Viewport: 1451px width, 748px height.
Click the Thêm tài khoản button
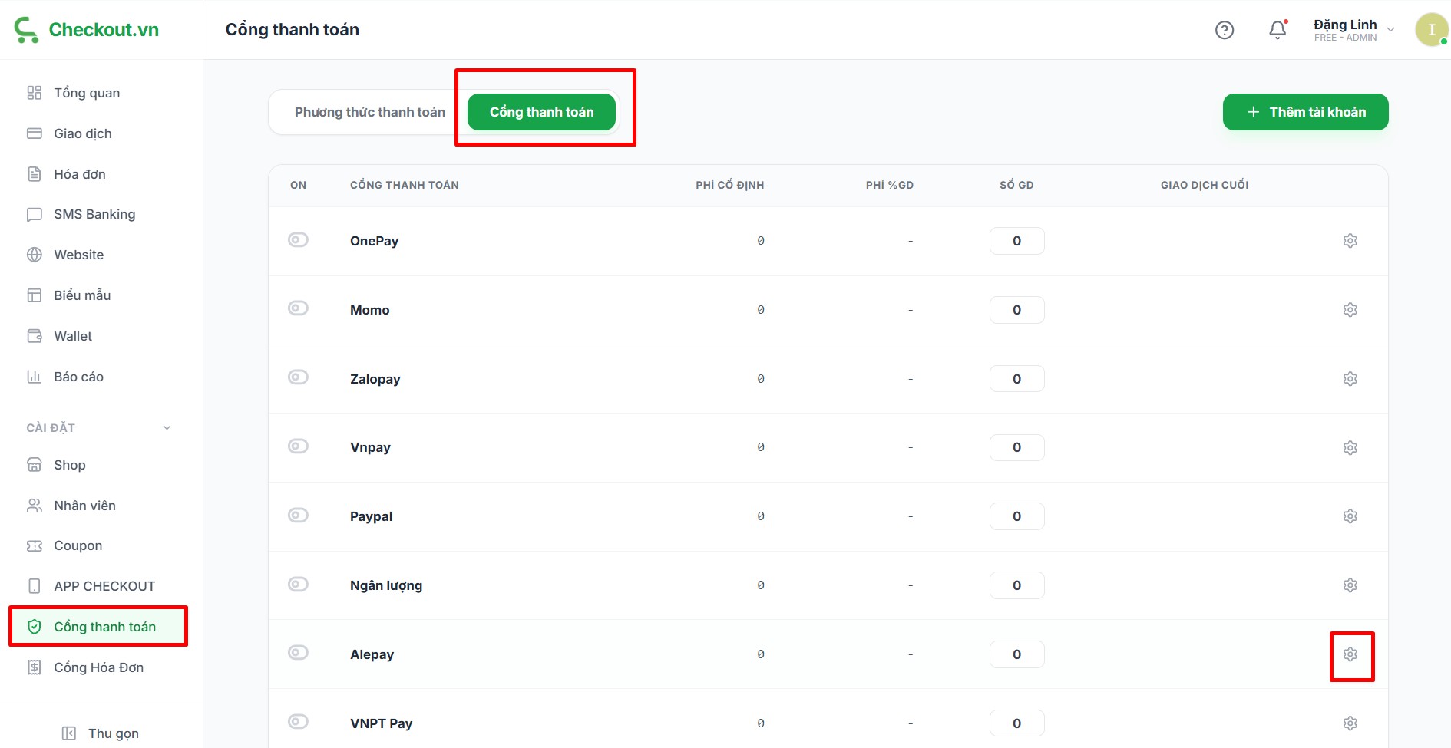1305,112
